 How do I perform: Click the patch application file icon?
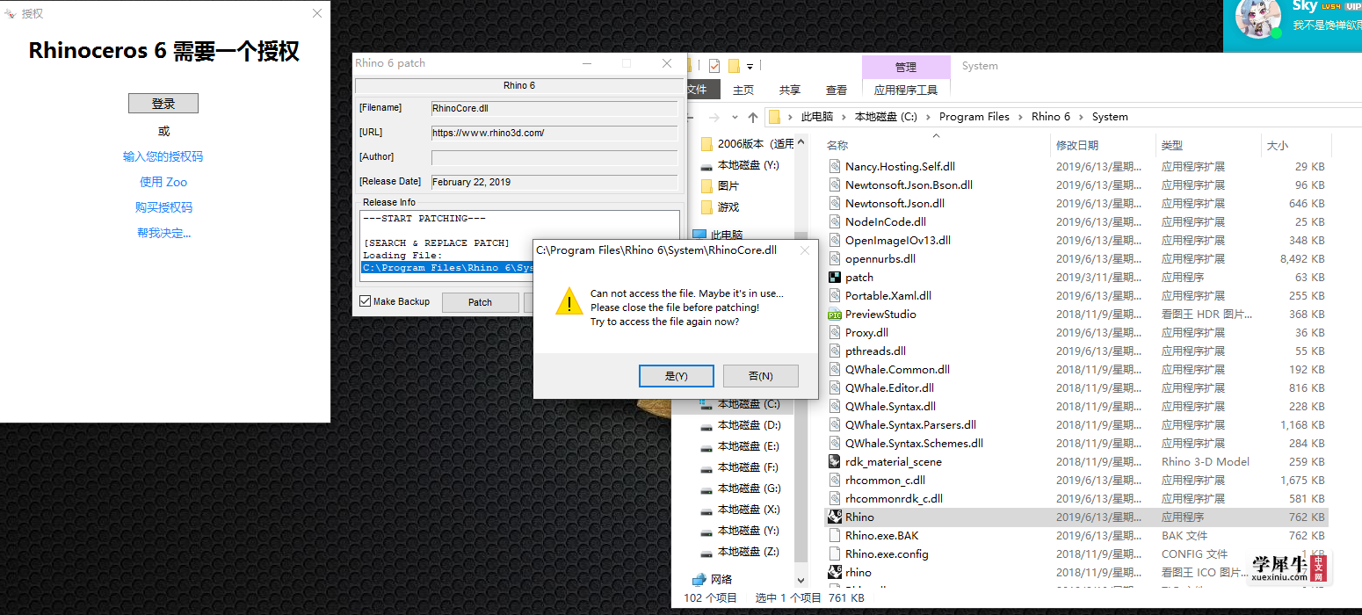coord(835,277)
